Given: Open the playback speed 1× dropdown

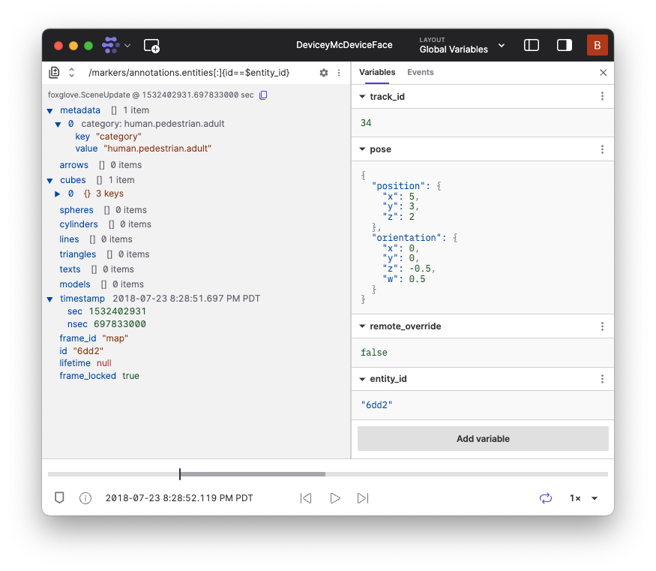Looking at the screenshot, I should tap(584, 498).
